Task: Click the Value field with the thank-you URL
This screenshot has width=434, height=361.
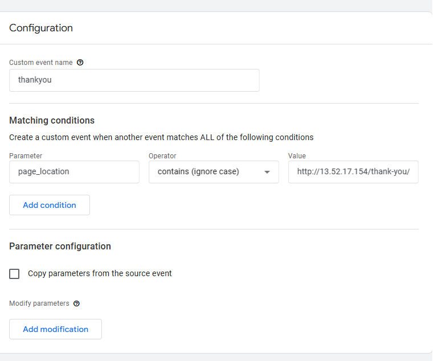Action: [353, 172]
